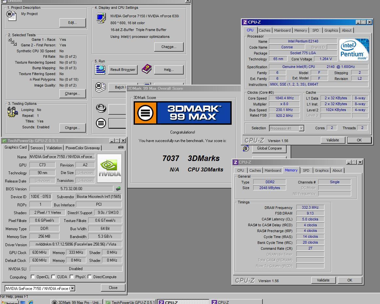Click the Intel Pentium E2140 name field
380x304 pixels.
coord(303,41)
